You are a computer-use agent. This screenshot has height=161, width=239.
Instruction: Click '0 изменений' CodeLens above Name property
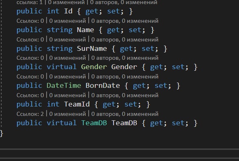67,21
